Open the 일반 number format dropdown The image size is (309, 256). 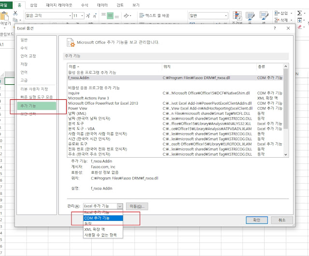coord(226,15)
